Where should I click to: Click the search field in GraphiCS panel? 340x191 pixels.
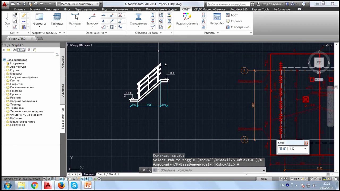[x=28, y=55]
